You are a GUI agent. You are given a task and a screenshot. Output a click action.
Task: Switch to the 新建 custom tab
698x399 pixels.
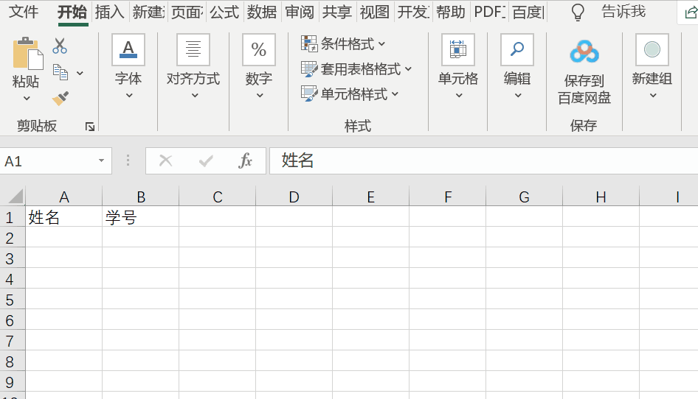(x=148, y=12)
